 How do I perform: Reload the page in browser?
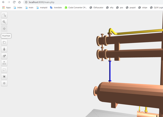(14, 2)
